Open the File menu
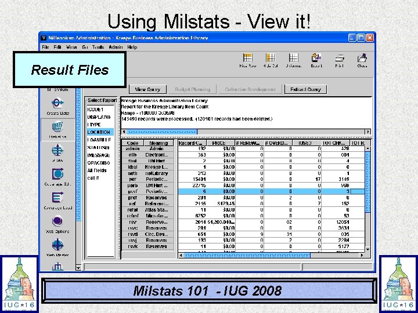 pyautogui.click(x=46, y=47)
